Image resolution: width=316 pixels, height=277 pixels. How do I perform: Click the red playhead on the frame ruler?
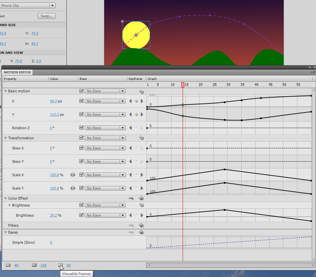coord(182,85)
